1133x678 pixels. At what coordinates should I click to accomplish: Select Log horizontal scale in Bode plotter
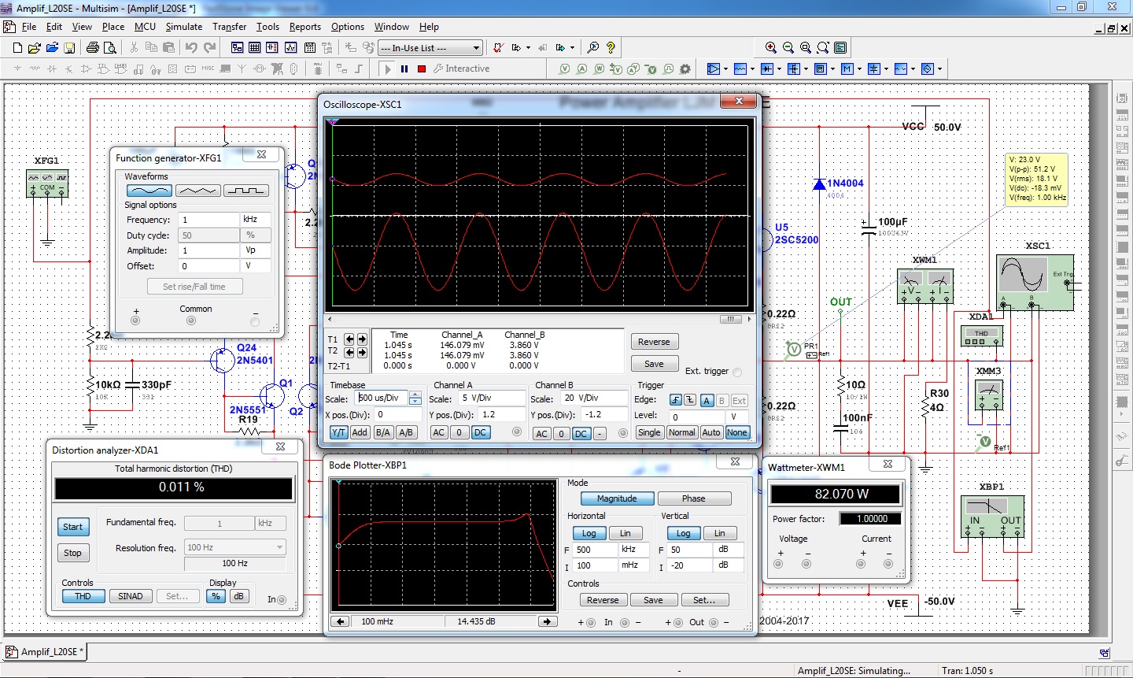coord(589,533)
